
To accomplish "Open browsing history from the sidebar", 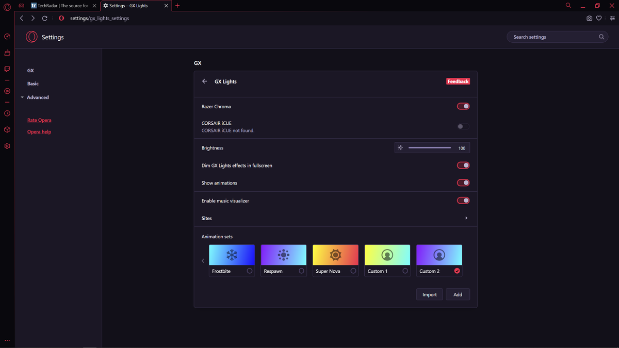I will coord(7,113).
